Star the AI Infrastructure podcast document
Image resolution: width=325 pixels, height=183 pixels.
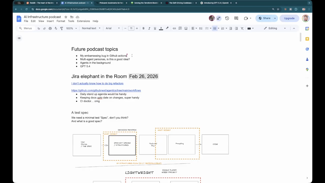point(66,17)
